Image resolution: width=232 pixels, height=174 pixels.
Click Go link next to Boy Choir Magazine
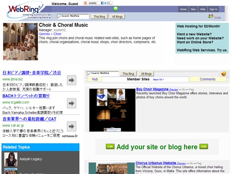coord(184,90)
